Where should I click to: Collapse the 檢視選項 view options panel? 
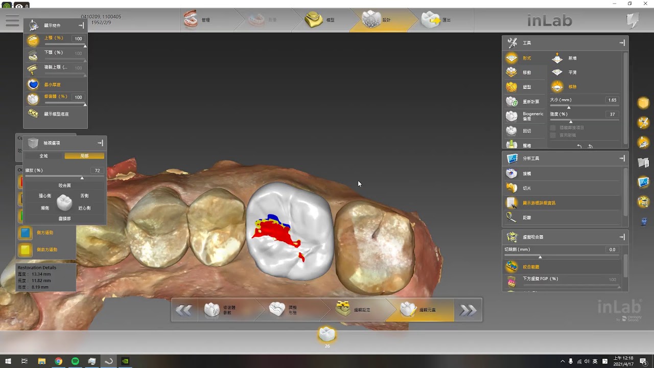[100, 143]
